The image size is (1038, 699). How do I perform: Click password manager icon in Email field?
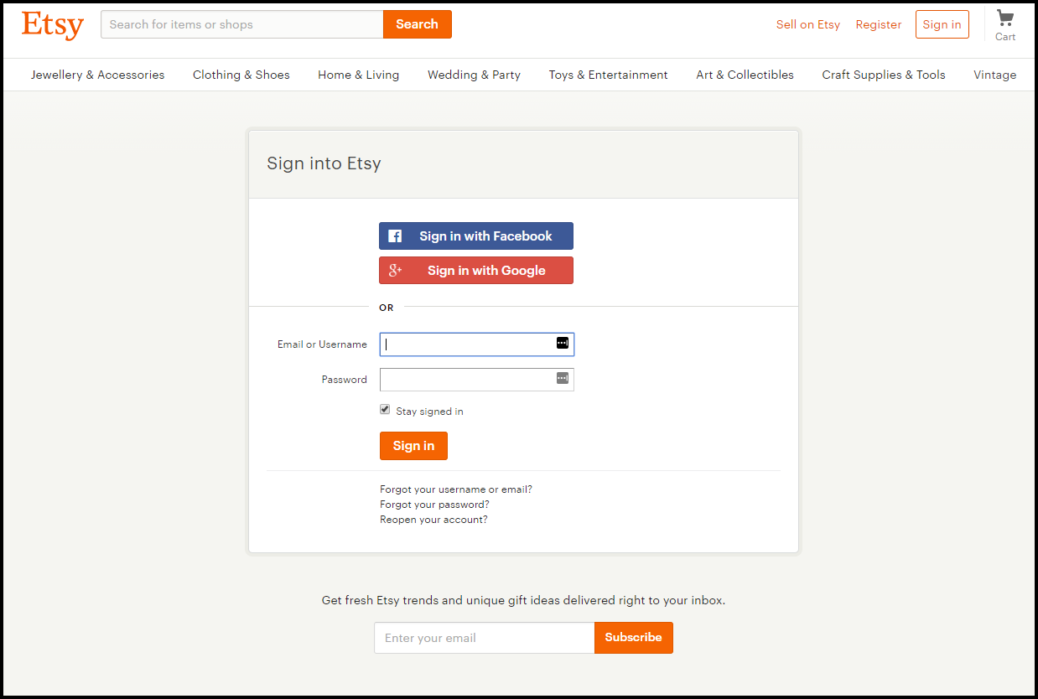563,344
